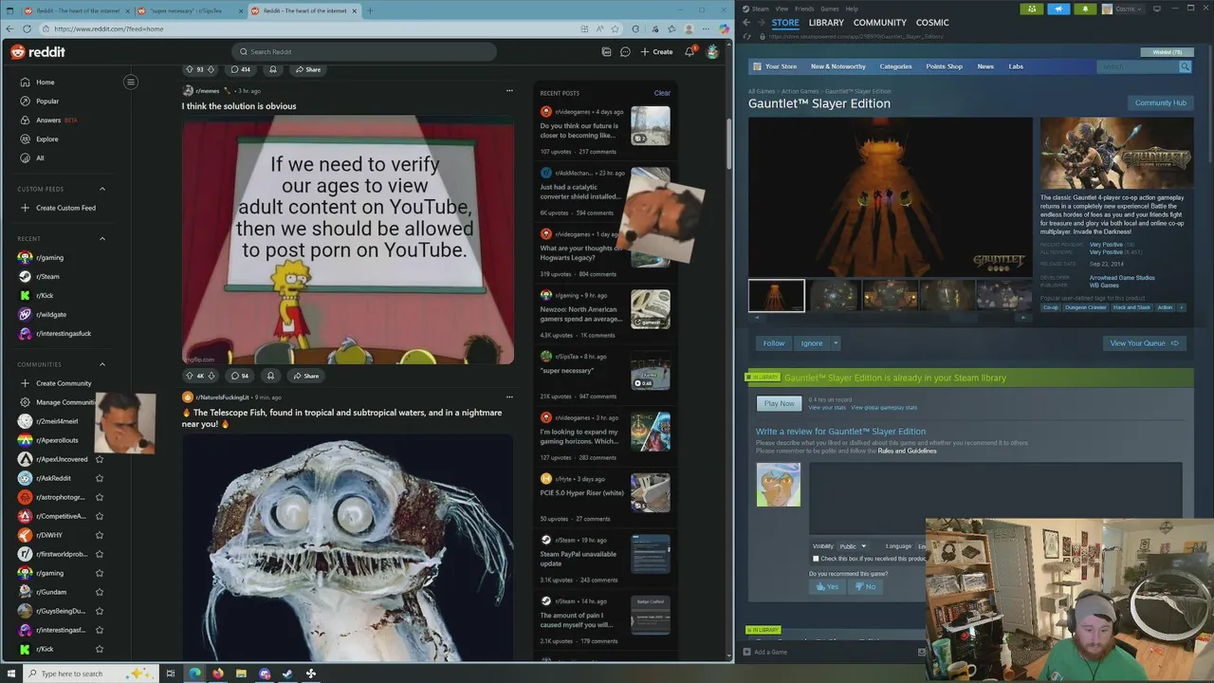Select No thumbs down recommendation
This screenshot has width=1214, height=683.
coord(866,586)
